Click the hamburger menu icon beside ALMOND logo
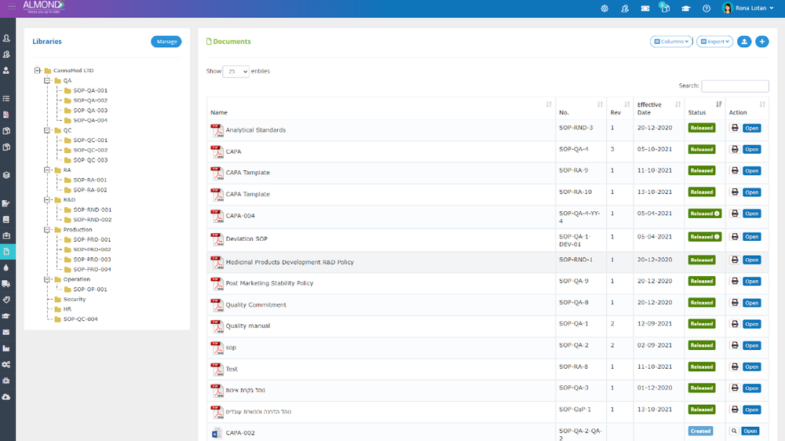The image size is (785, 441). [11, 7]
